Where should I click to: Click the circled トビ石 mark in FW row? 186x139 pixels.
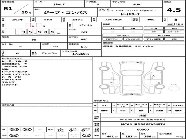coord(14,129)
